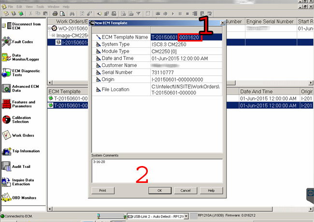The image size is (314, 222).
Task: Open Audit Trail view
Action: (x=16, y=166)
